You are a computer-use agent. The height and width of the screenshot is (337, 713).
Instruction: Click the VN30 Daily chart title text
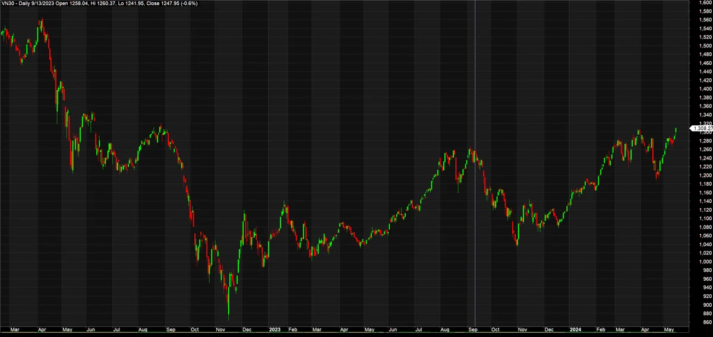coord(99,4)
